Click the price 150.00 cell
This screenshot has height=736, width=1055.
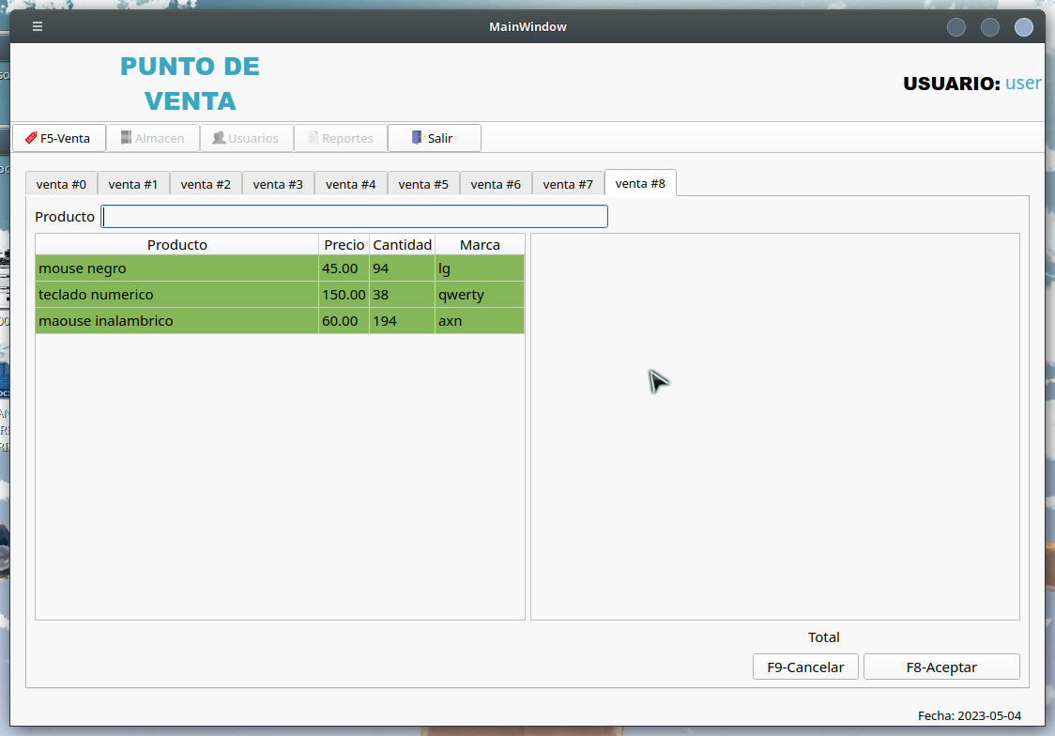[344, 295]
